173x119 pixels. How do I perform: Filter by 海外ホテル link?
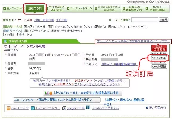pyautogui.click(x=74, y=31)
